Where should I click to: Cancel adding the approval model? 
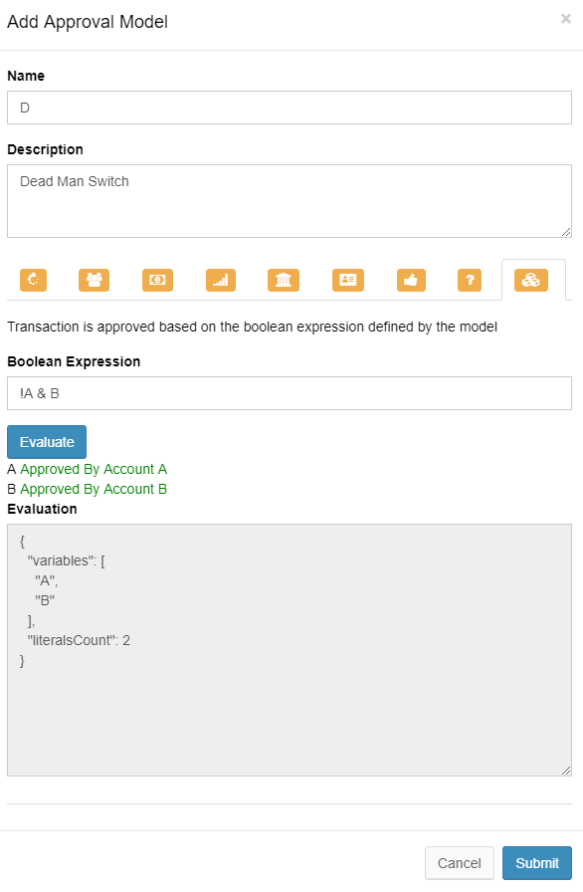[x=459, y=863]
